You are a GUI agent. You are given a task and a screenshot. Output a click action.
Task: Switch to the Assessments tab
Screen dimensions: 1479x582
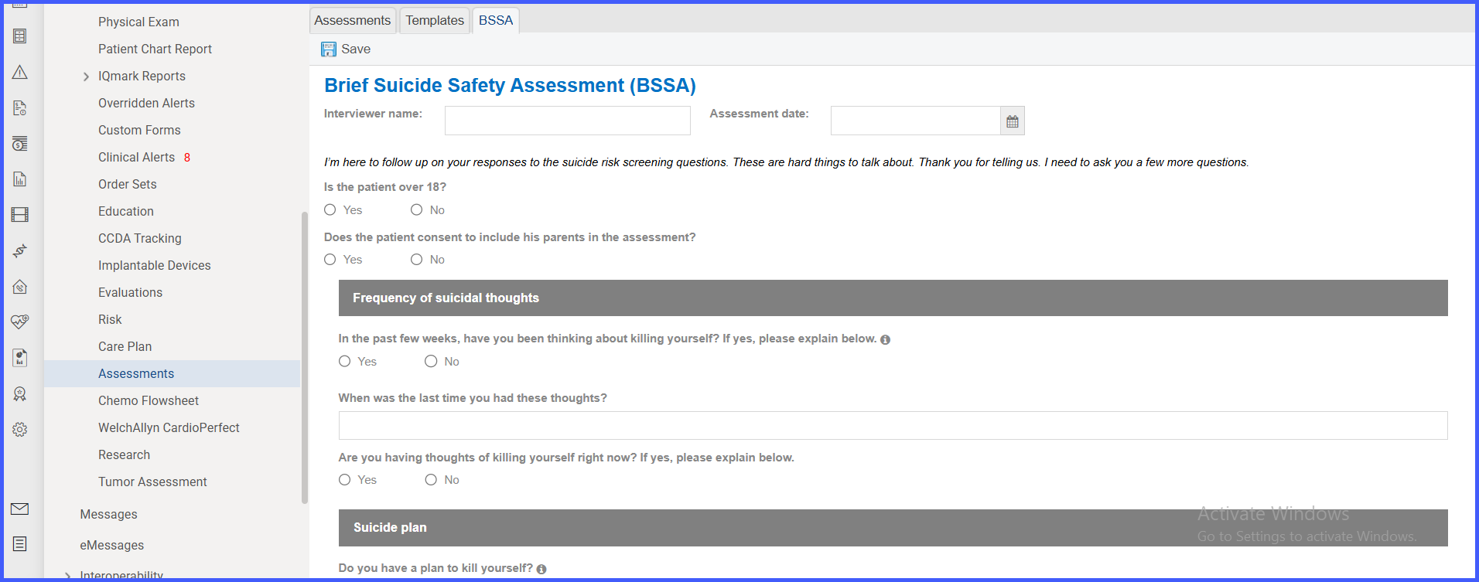tap(353, 20)
